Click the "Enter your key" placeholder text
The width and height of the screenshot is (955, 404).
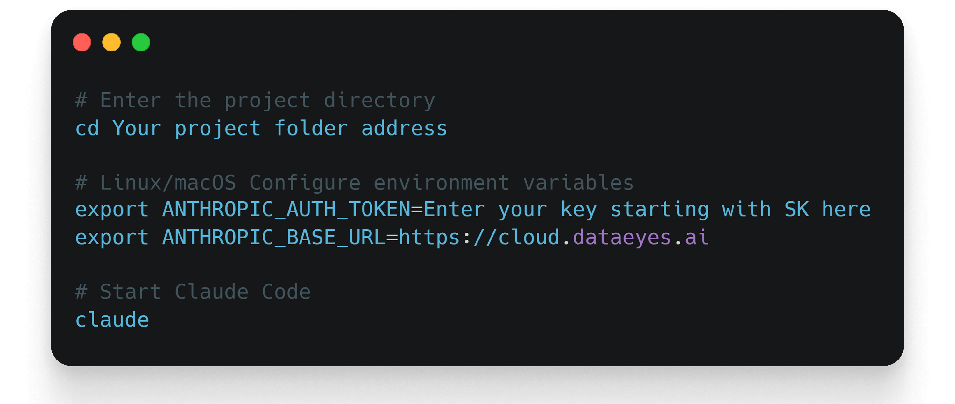pyautogui.click(x=510, y=209)
